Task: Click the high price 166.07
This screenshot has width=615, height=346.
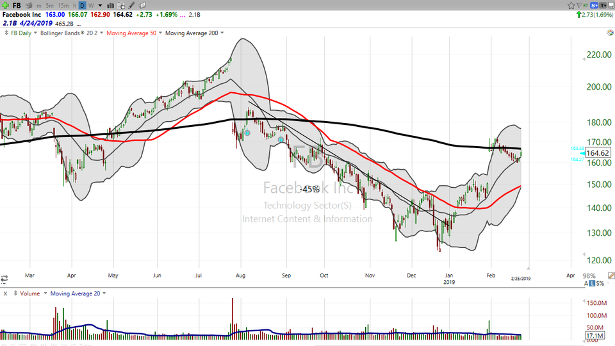Action: [78, 15]
